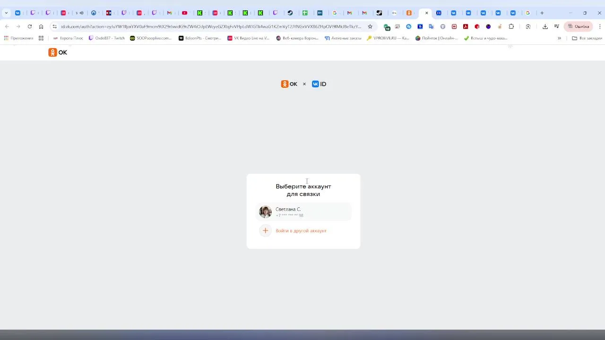Click the centered OK logo above the card
This screenshot has width=605, height=340.
(289, 84)
